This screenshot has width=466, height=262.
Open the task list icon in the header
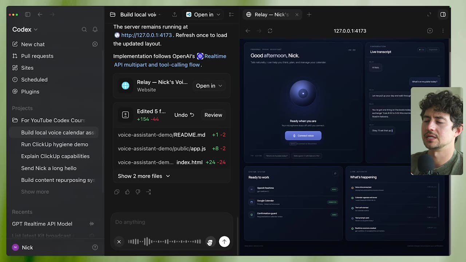[x=231, y=15]
